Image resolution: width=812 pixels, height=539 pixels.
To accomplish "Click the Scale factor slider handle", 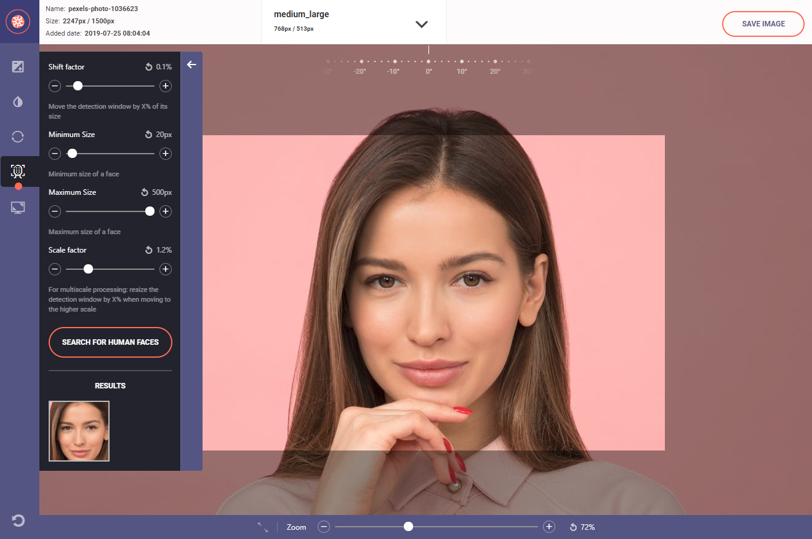I will [88, 269].
